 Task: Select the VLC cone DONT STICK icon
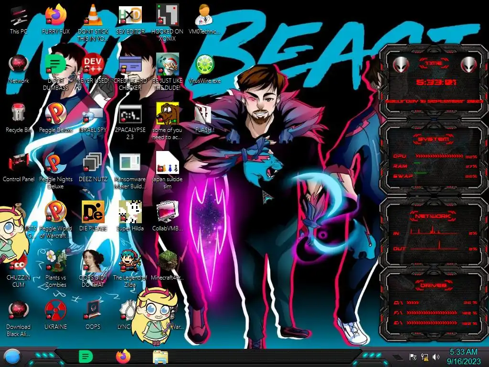93,15
